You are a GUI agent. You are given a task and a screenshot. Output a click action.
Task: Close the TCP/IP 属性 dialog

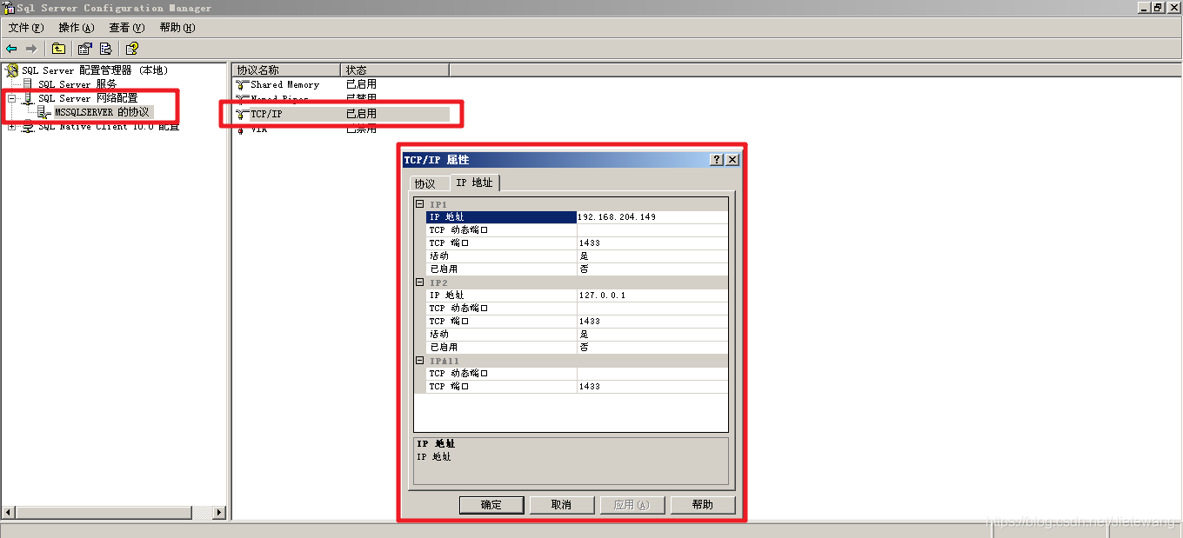click(732, 160)
